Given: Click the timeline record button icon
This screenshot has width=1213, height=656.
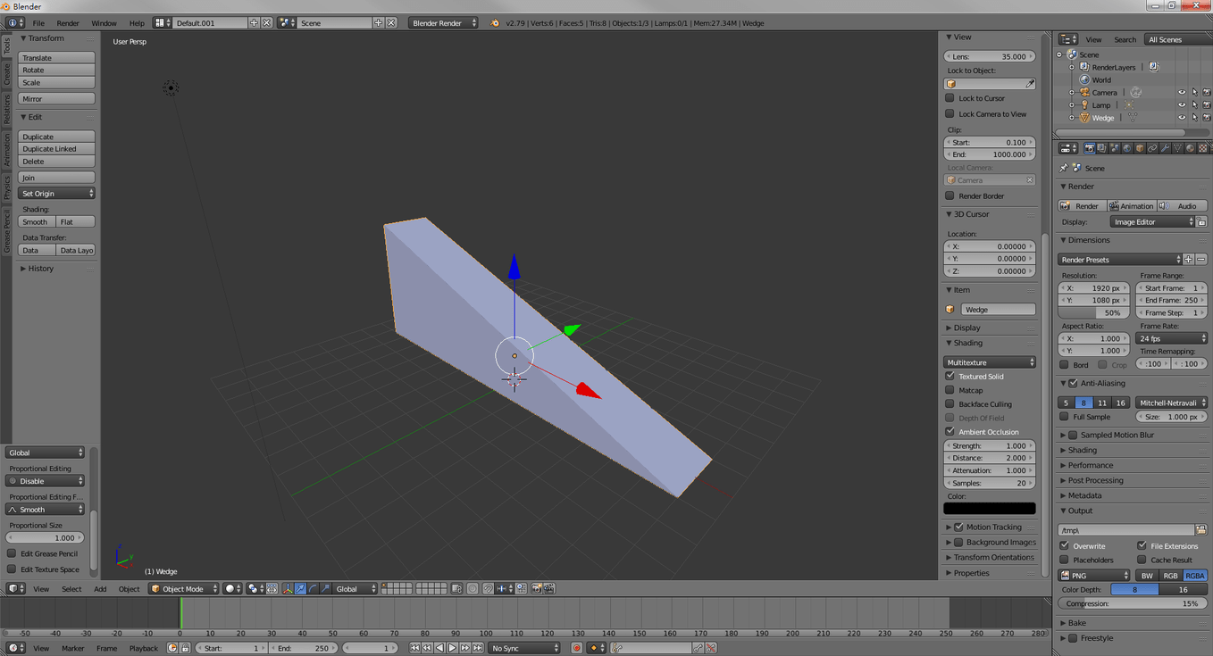Looking at the screenshot, I should (x=576, y=648).
